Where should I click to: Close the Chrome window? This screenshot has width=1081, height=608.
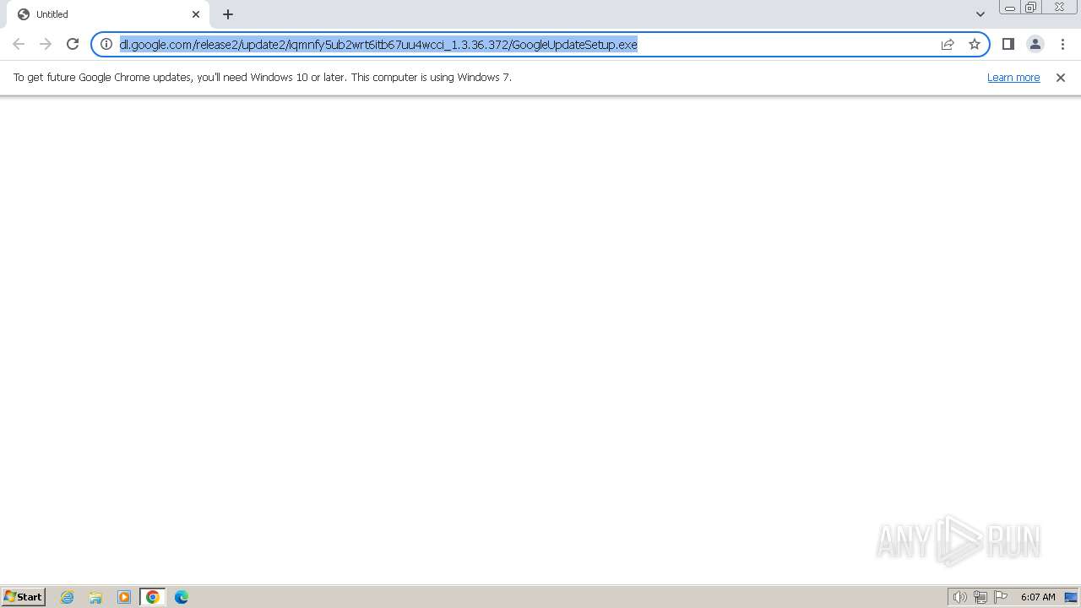[x=1059, y=8]
